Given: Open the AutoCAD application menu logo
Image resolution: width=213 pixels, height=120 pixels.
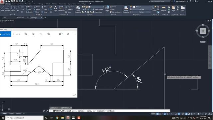Looking at the screenshot, I should [2, 2].
